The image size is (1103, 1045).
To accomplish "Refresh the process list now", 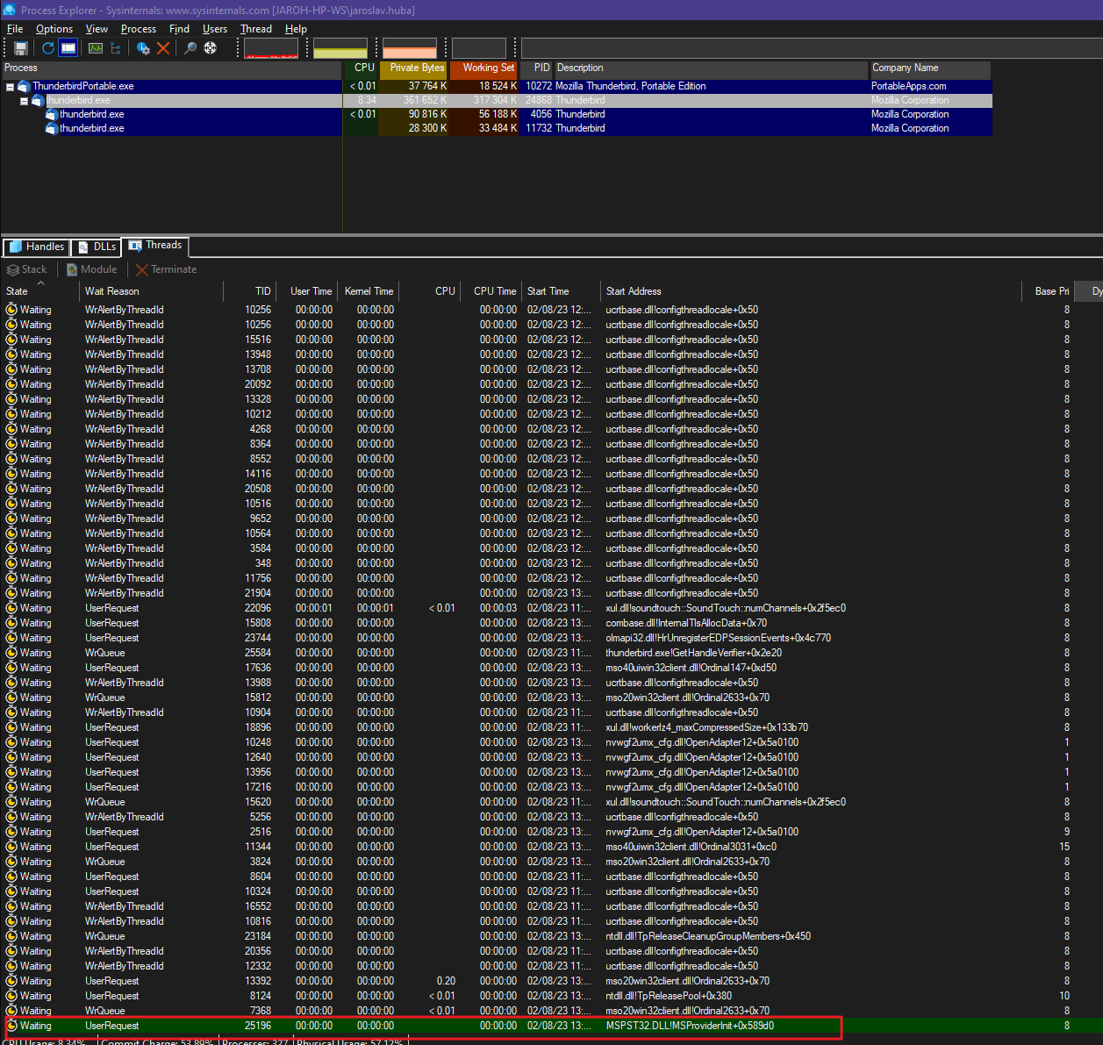I will [47, 48].
